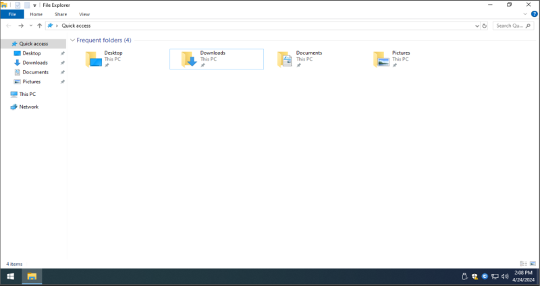Click the pin icon beside sidebar Downloads

[x=62, y=63]
